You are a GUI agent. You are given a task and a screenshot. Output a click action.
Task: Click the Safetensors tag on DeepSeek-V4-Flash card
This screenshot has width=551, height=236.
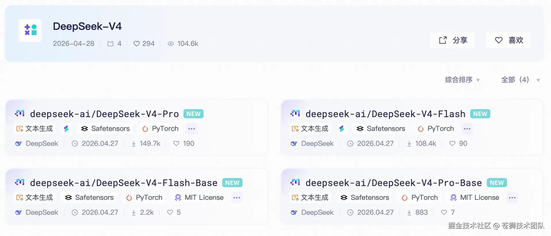click(381, 129)
